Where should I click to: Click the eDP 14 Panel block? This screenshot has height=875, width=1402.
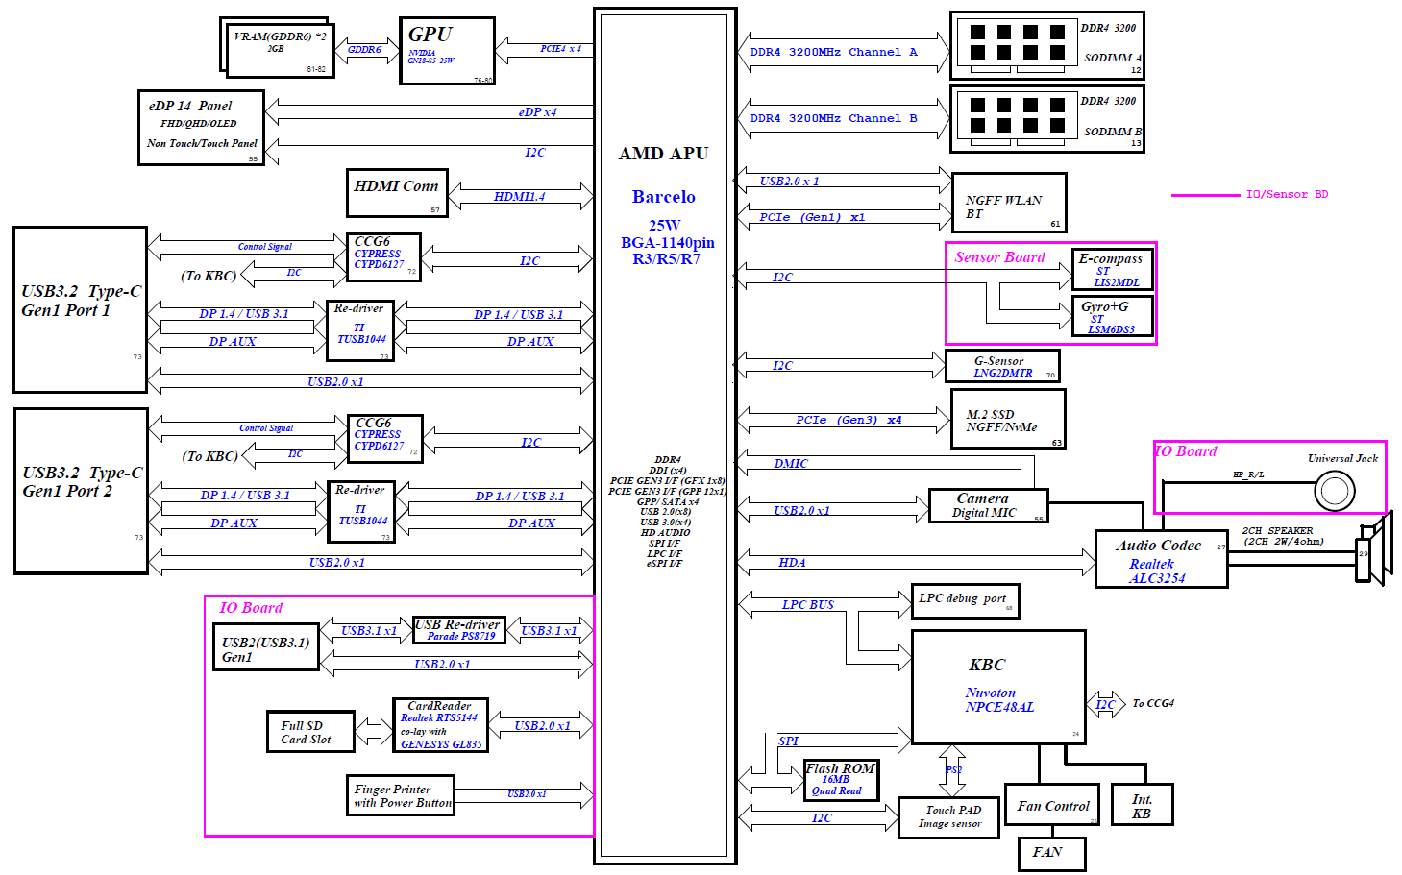point(201,128)
